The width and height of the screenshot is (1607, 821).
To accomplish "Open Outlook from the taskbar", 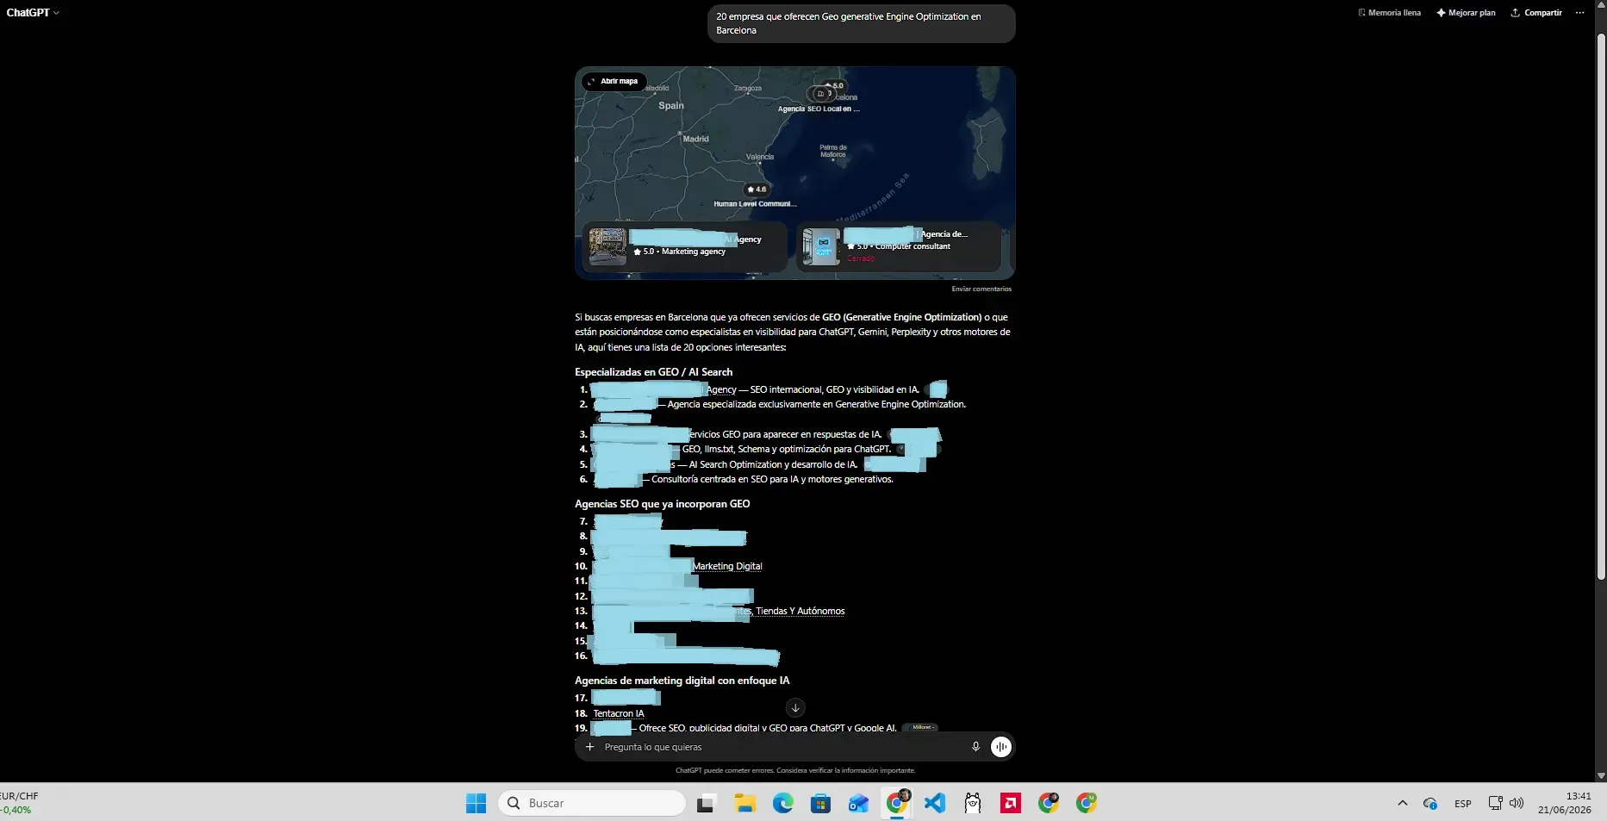I will (858, 803).
